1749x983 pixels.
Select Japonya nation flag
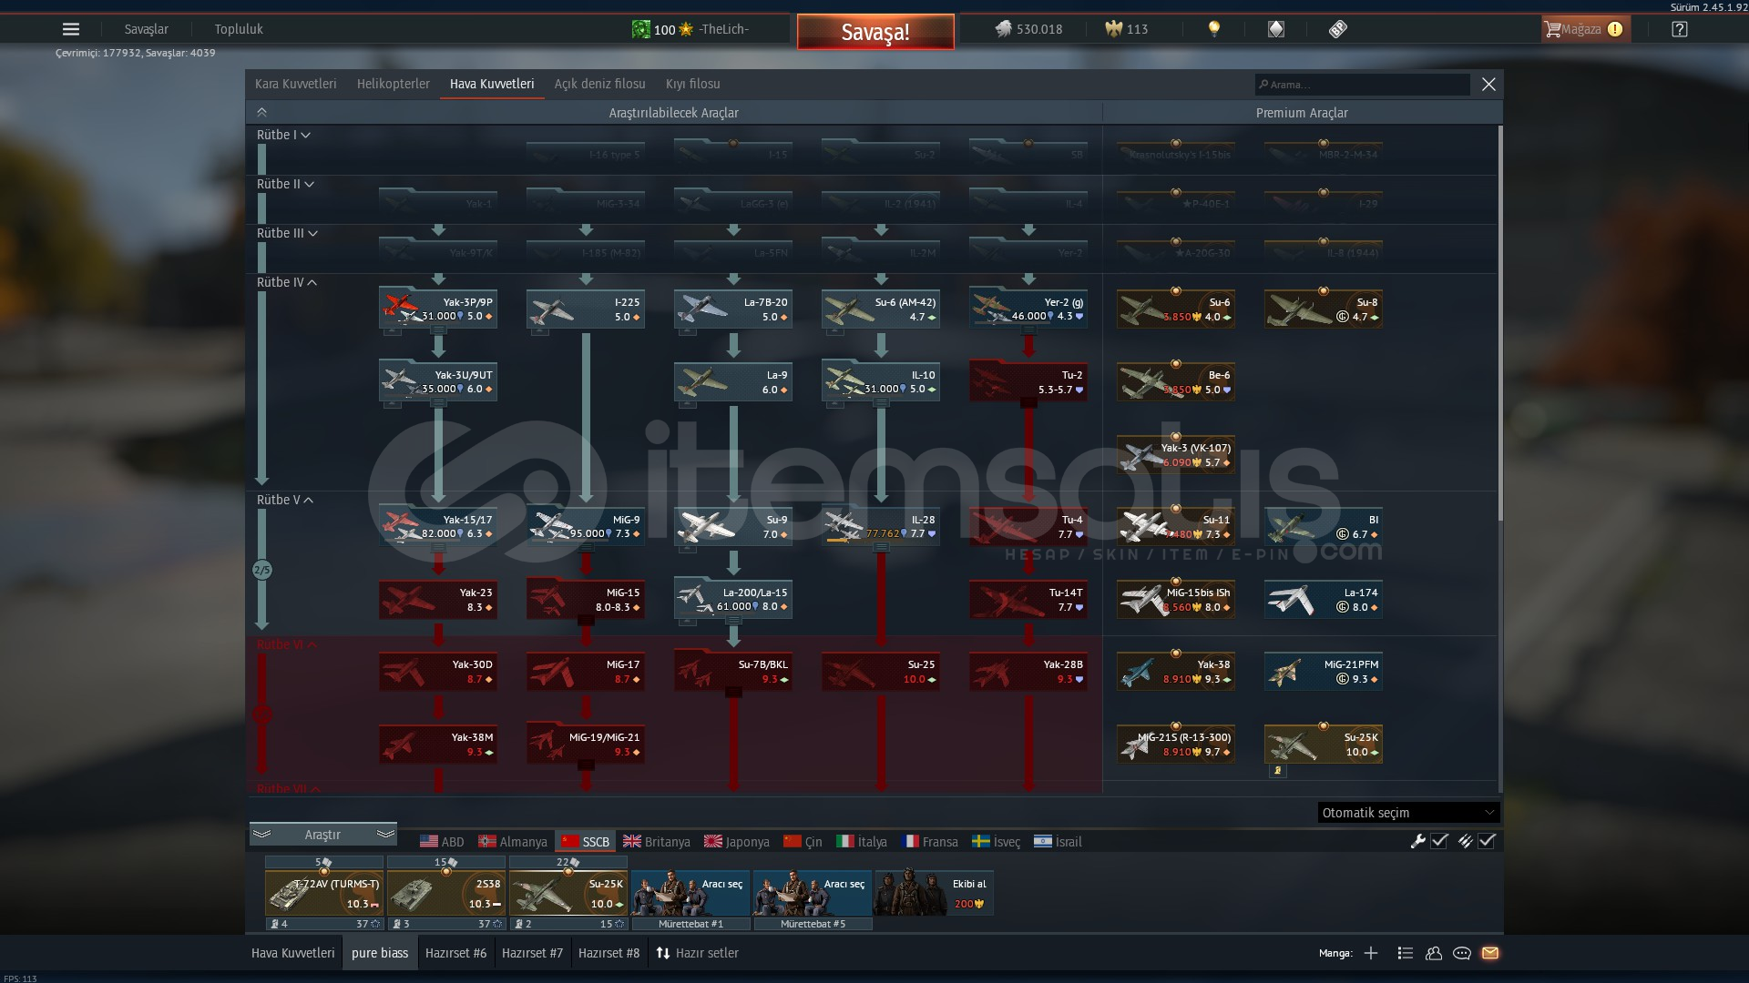click(x=737, y=842)
